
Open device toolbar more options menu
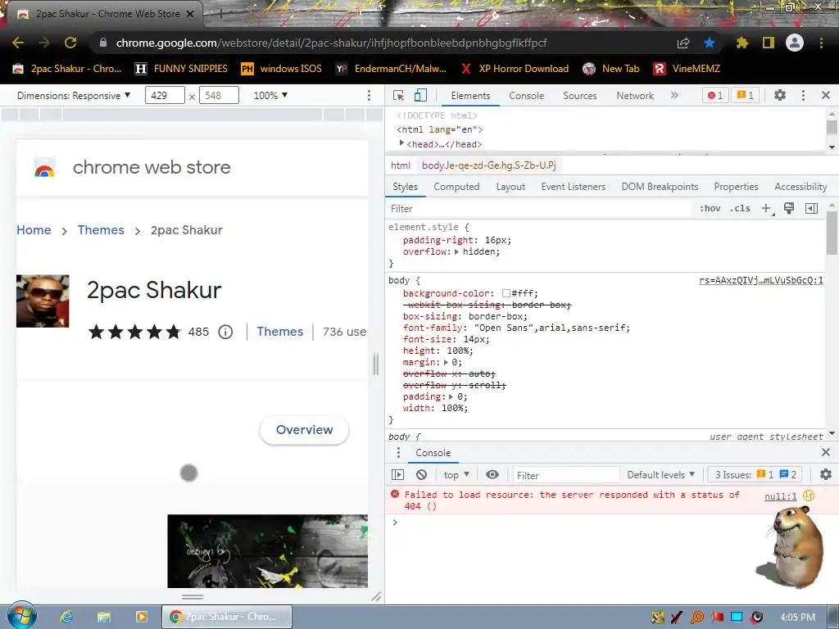coord(369,95)
